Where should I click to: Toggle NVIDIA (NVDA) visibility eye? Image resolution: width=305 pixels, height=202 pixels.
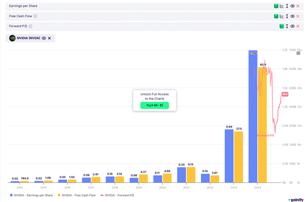44,38
